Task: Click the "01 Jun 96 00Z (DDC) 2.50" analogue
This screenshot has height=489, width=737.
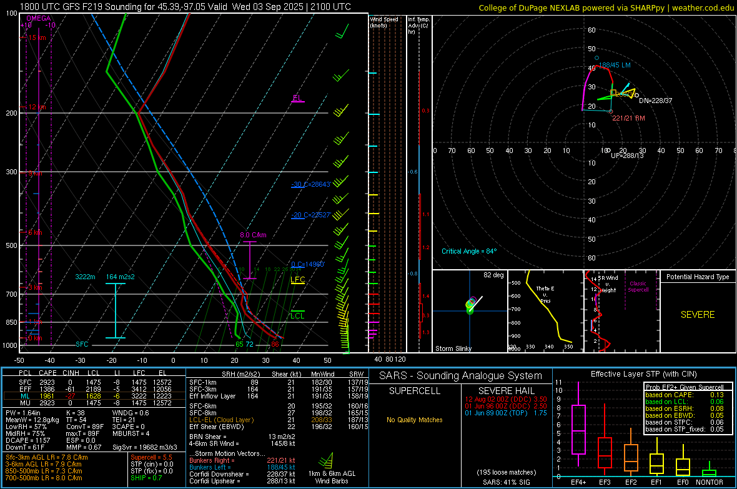Action: [506, 406]
